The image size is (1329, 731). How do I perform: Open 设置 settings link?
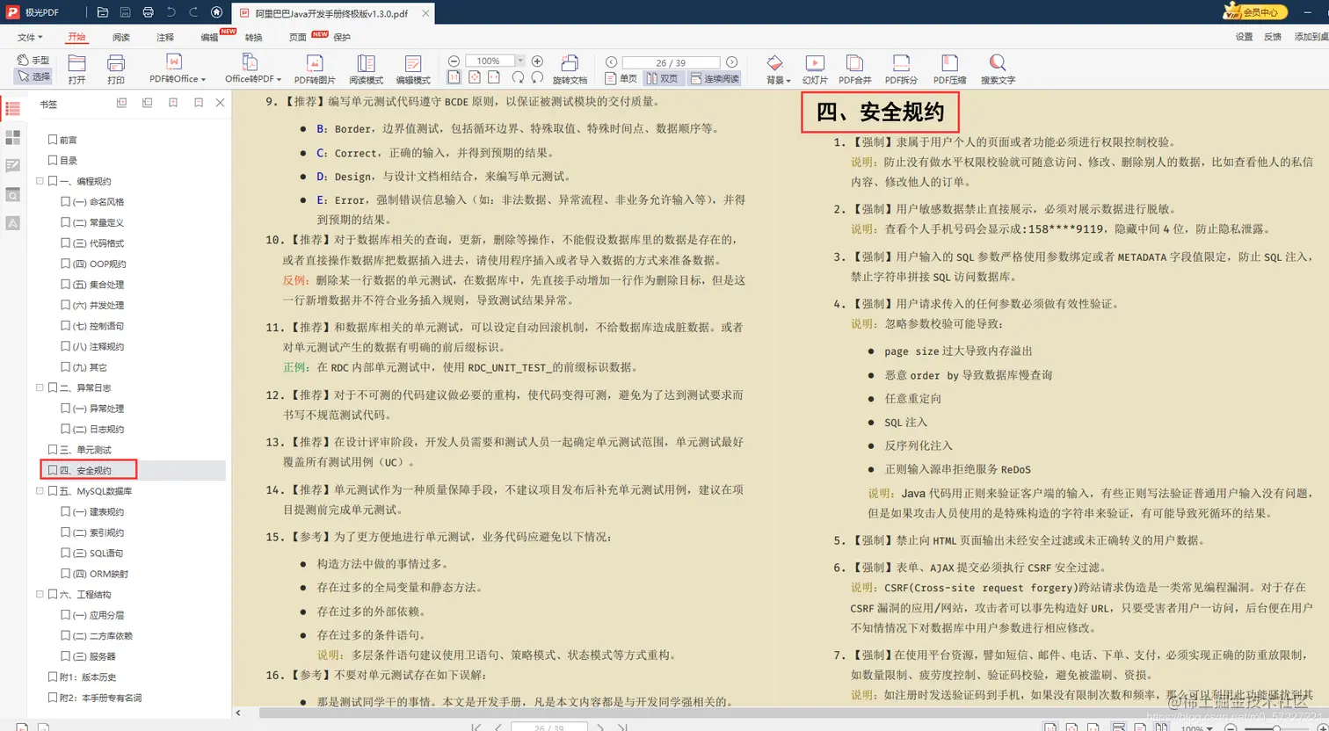[1244, 37]
